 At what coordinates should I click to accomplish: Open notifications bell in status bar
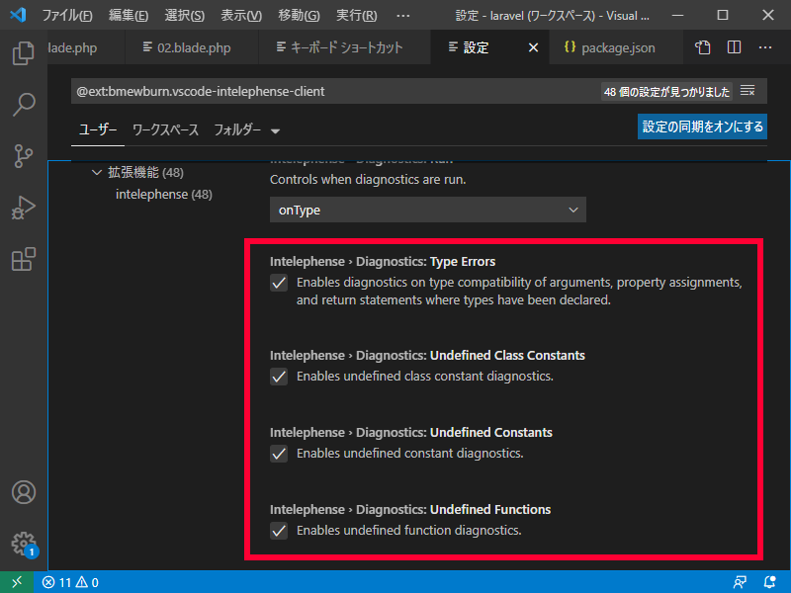point(770,582)
